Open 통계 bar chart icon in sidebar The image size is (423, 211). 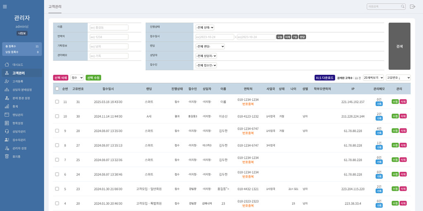pos(7,106)
